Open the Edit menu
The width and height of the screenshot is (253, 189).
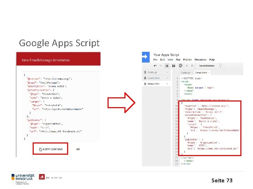click(x=162, y=59)
